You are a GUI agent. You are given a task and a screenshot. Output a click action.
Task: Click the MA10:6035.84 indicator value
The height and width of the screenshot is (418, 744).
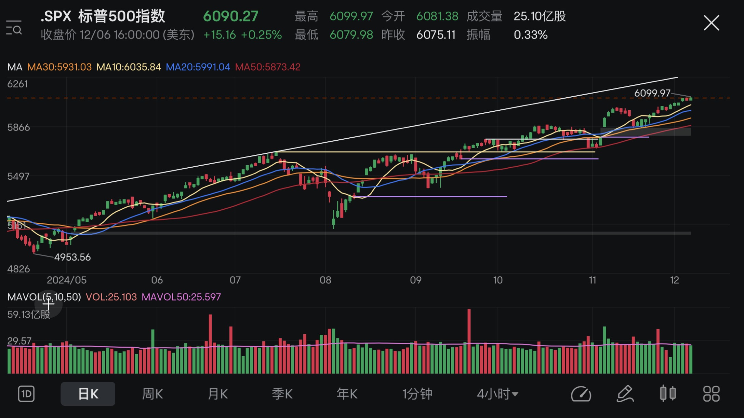pyautogui.click(x=129, y=67)
